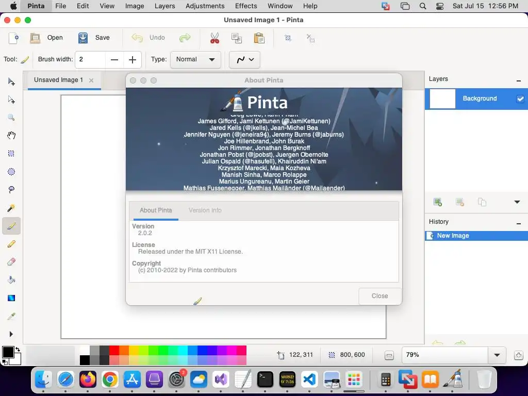The width and height of the screenshot is (528, 396).
Task: Click the green Redo arrow
Action: 185,38
